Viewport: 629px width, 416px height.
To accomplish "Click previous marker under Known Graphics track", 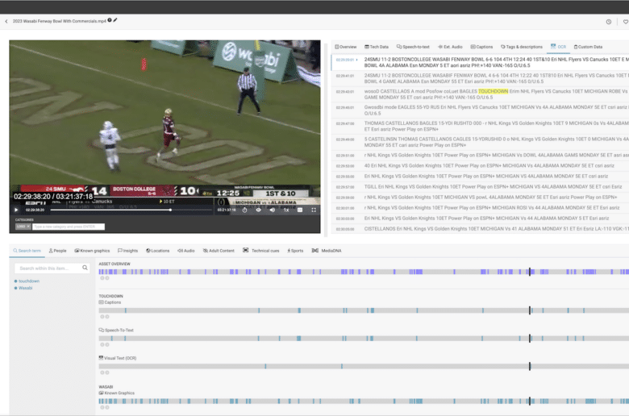I will click(x=102, y=408).
